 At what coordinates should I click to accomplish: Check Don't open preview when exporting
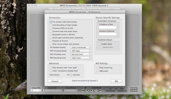tap(51, 38)
